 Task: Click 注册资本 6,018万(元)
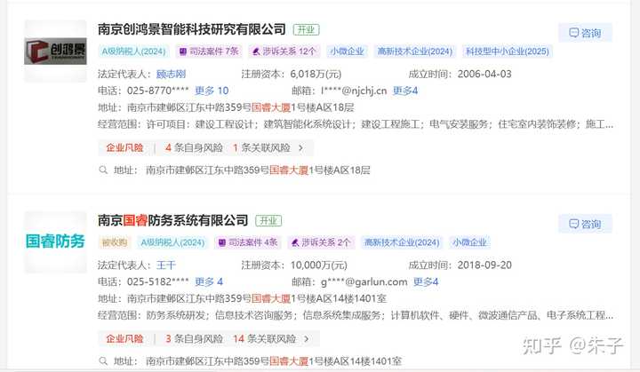pyautogui.click(x=316, y=75)
